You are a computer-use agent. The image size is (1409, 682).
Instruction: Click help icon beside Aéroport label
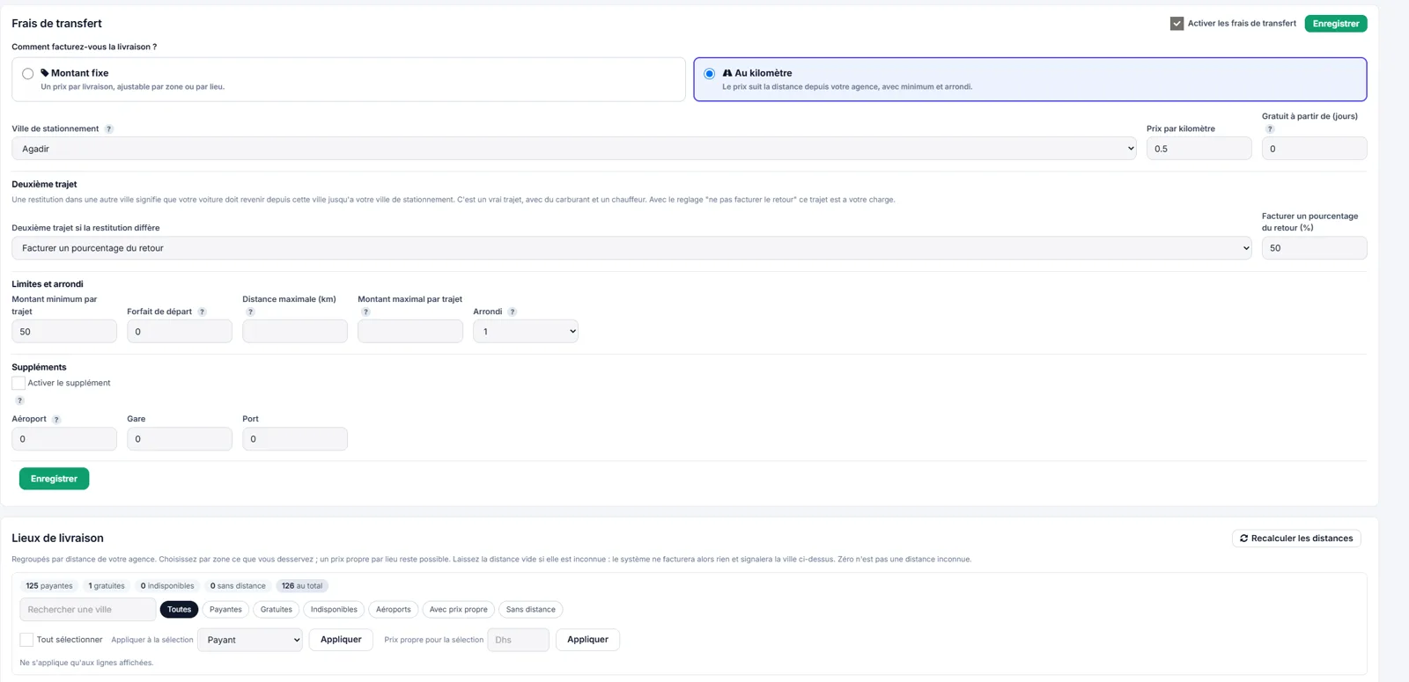[56, 420]
